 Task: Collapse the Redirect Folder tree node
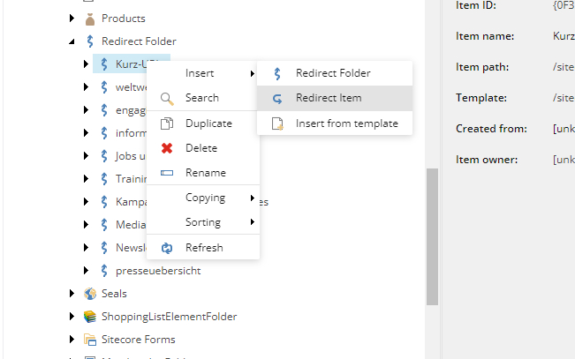[x=72, y=41]
